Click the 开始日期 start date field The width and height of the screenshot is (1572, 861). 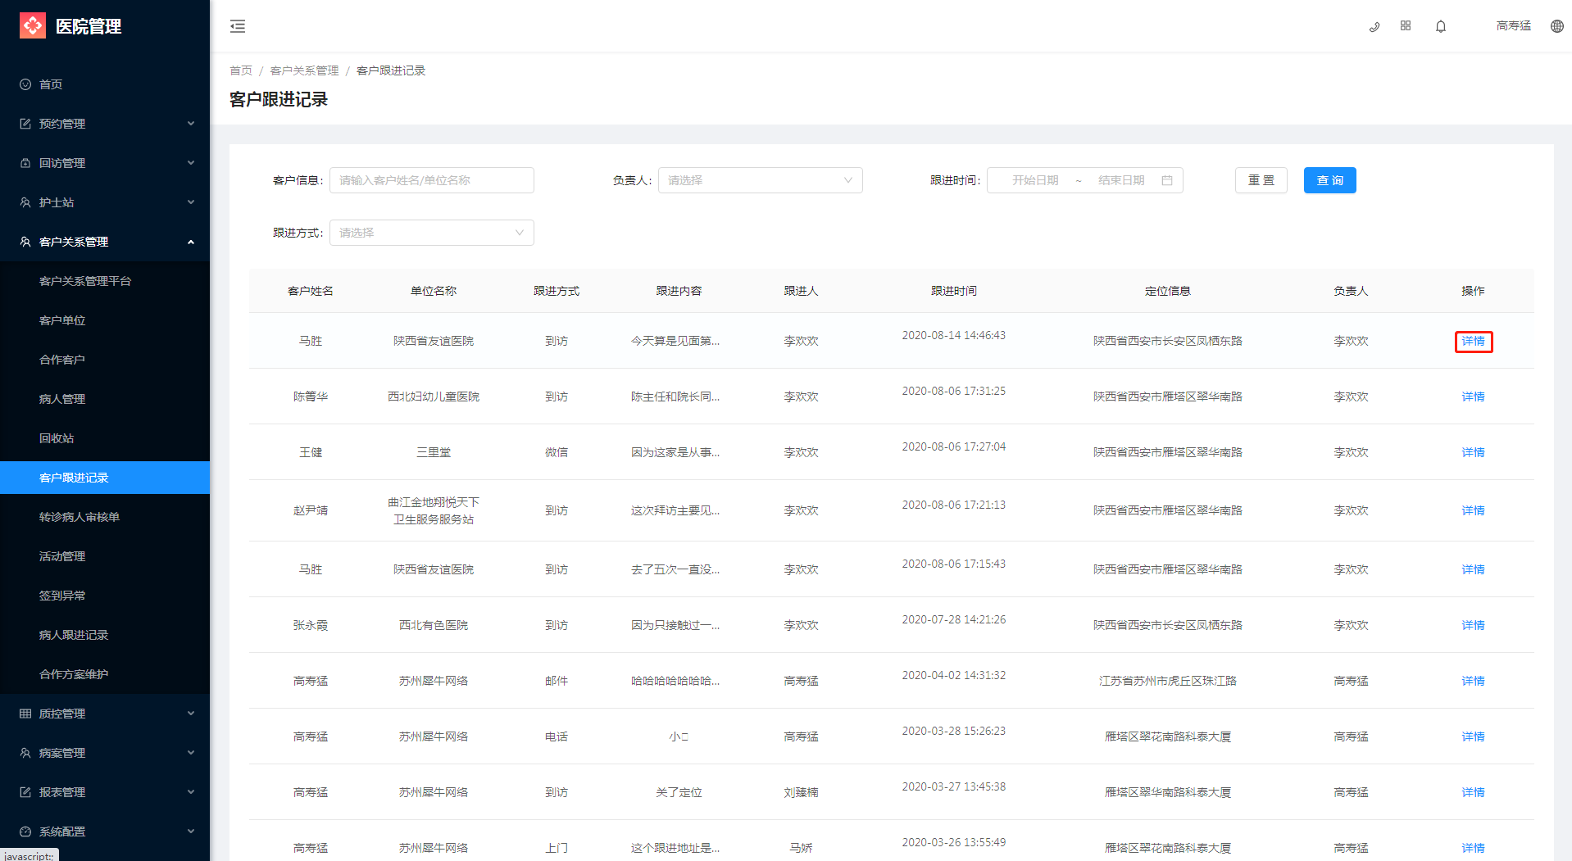(1035, 180)
